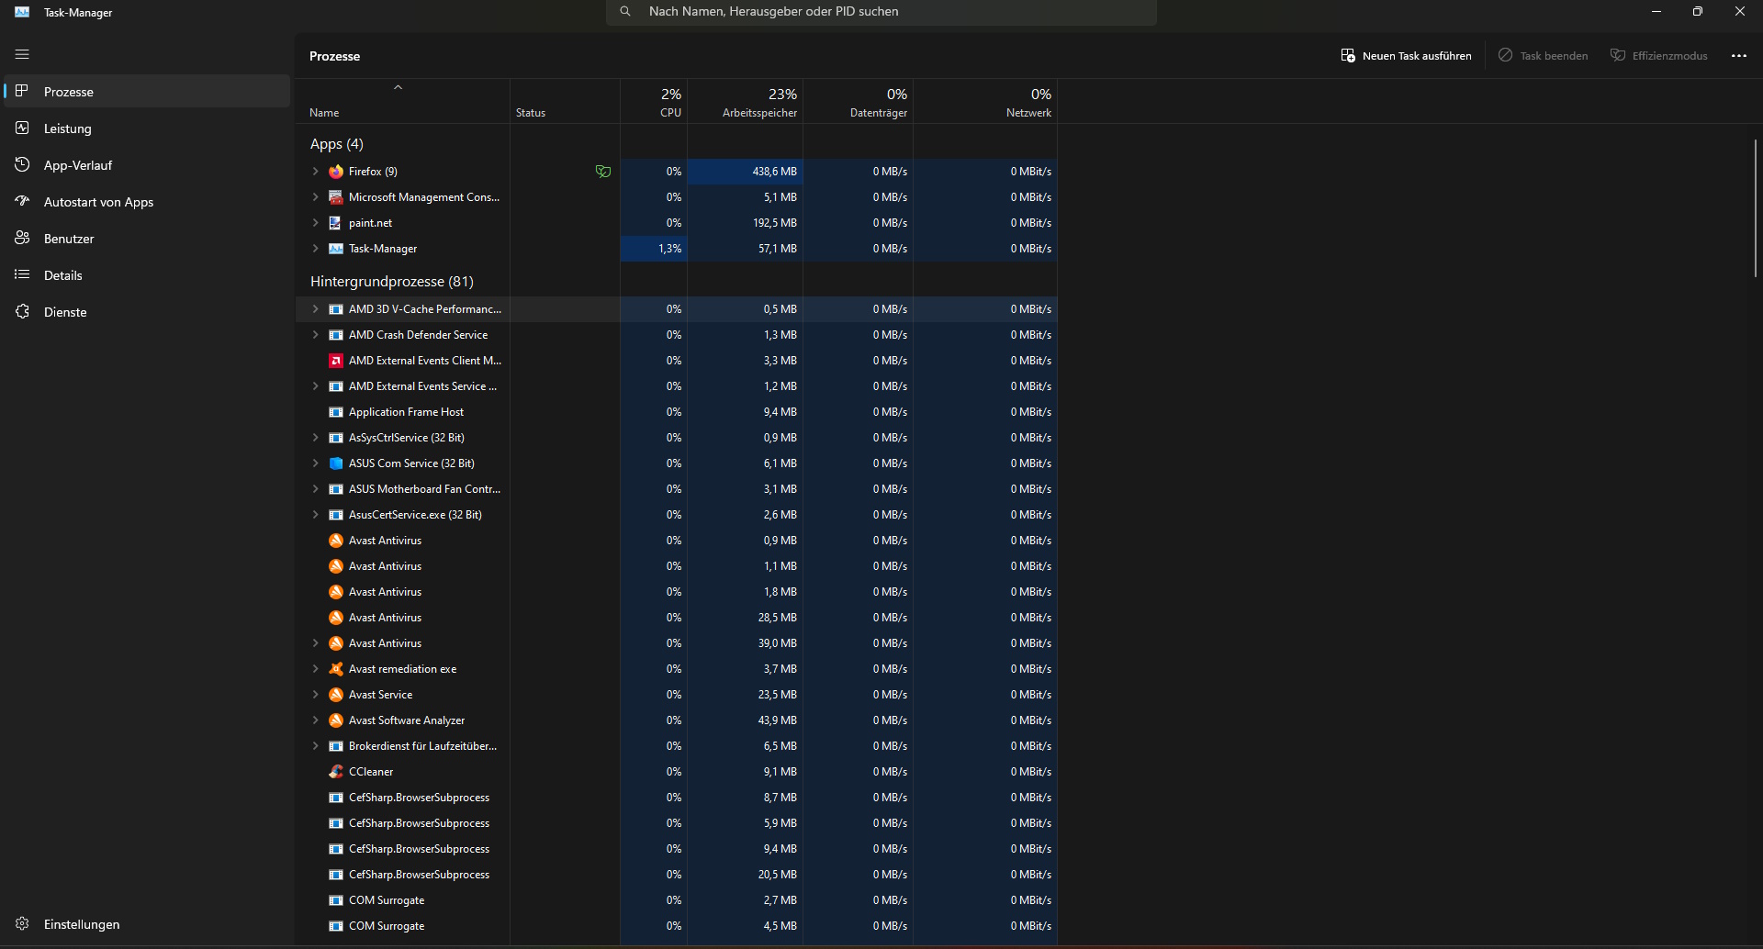The width and height of the screenshot is (1763, 949).
Task: Click the ASUS Com Service icon
Action: click(336, 463)
